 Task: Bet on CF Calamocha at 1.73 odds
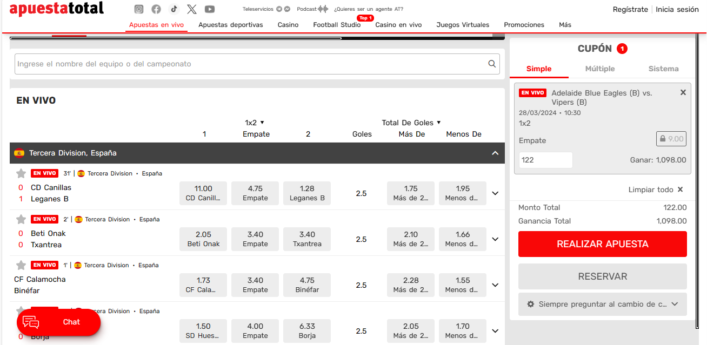point(203,285)
